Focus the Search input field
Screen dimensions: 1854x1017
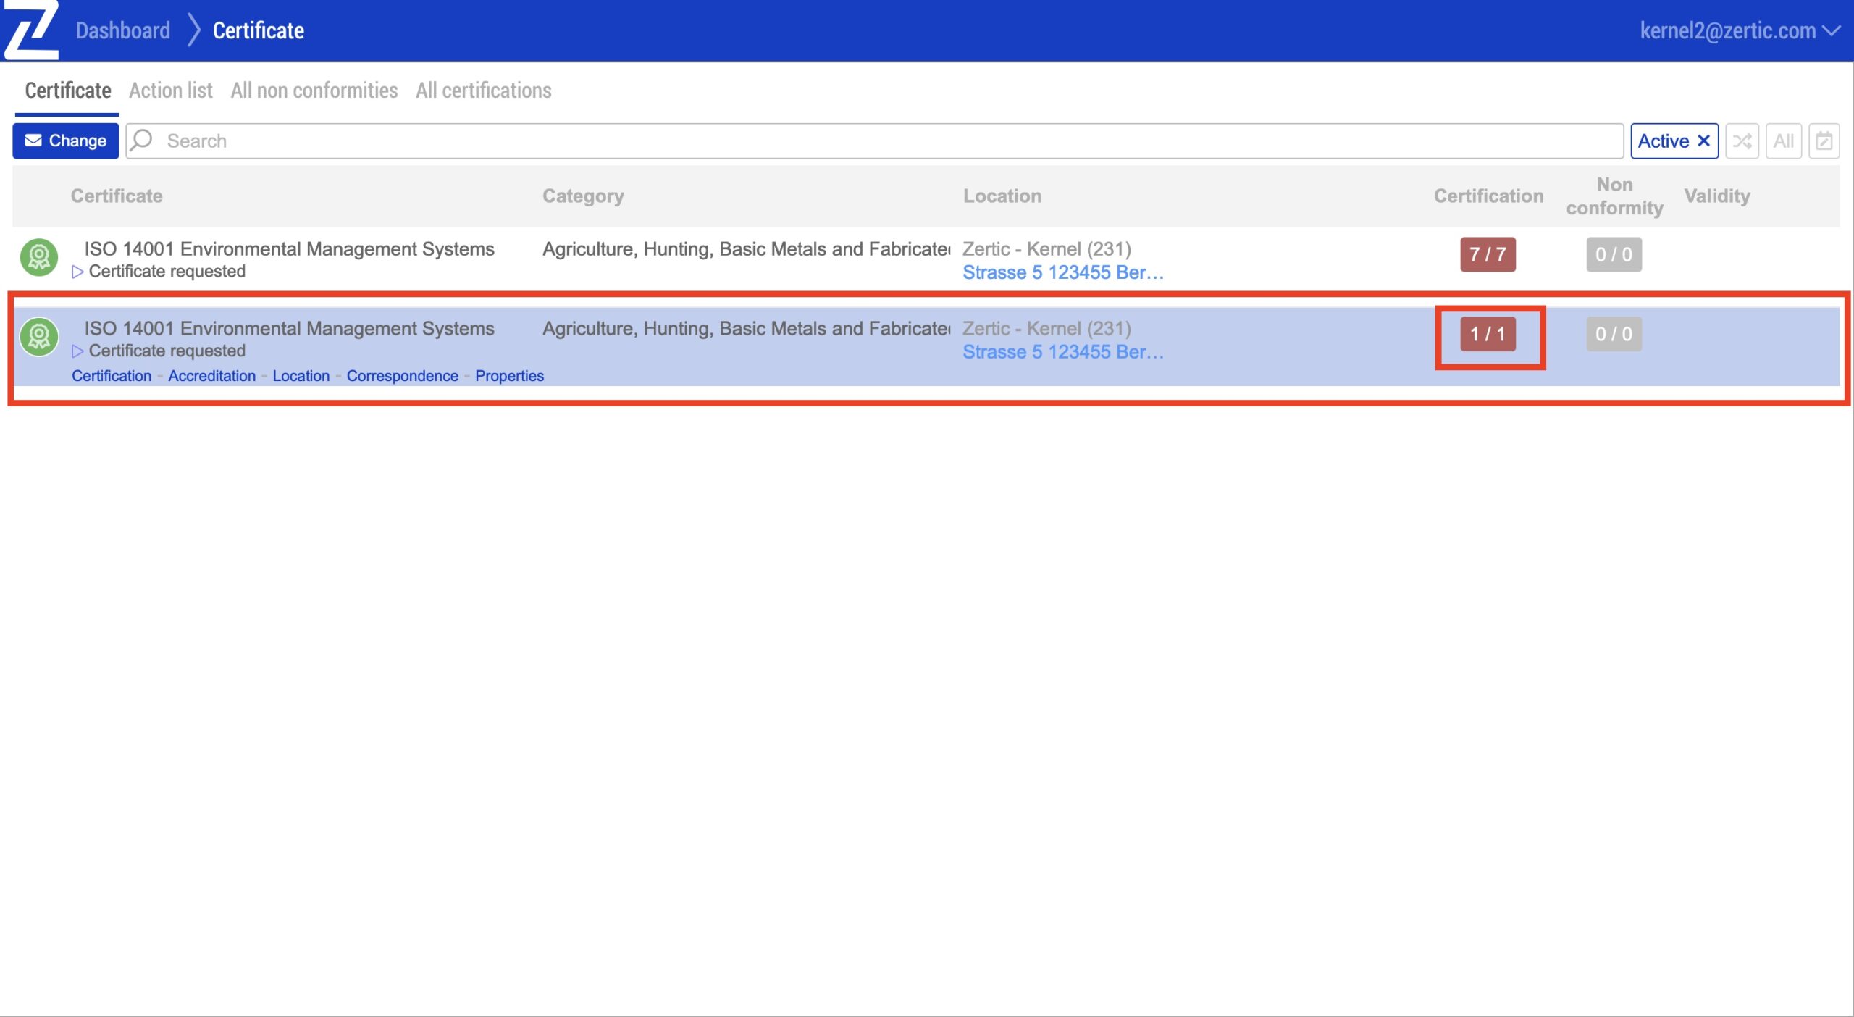(869, 141)
